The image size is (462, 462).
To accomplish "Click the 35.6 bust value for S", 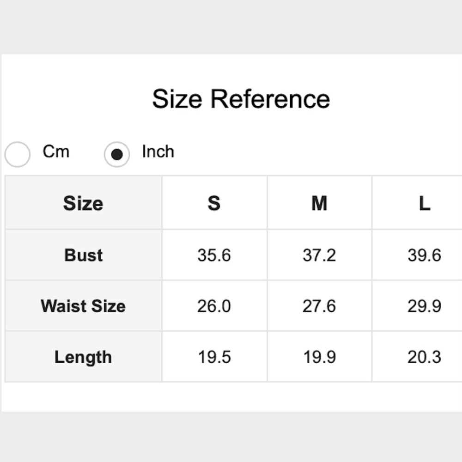I will point(214,255).
